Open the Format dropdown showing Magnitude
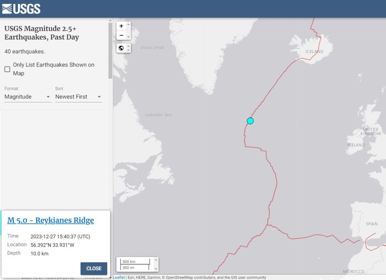 pyautogui.click(x=28, y=97)
